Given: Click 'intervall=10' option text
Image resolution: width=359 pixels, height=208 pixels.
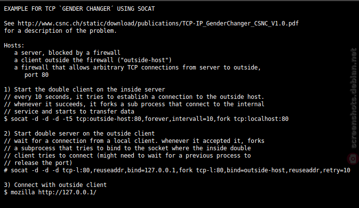Looking at the screenshot, I should coord(192,119).
